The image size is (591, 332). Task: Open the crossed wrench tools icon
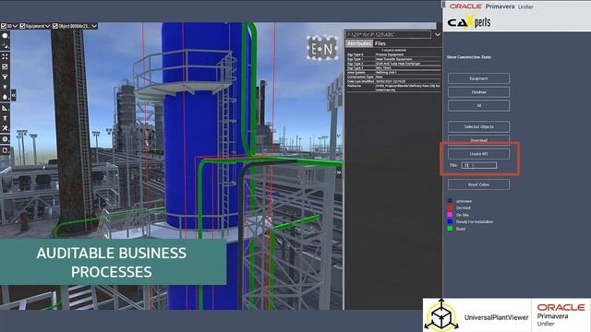point(5,128)
